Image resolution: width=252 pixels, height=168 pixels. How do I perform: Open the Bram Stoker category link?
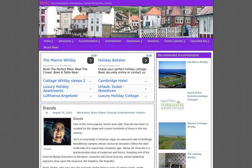(x=98, y=113)
